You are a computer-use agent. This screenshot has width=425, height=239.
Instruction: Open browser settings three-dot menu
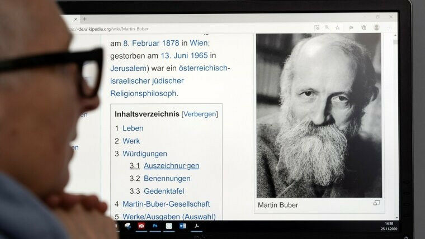tap(390, 27)
